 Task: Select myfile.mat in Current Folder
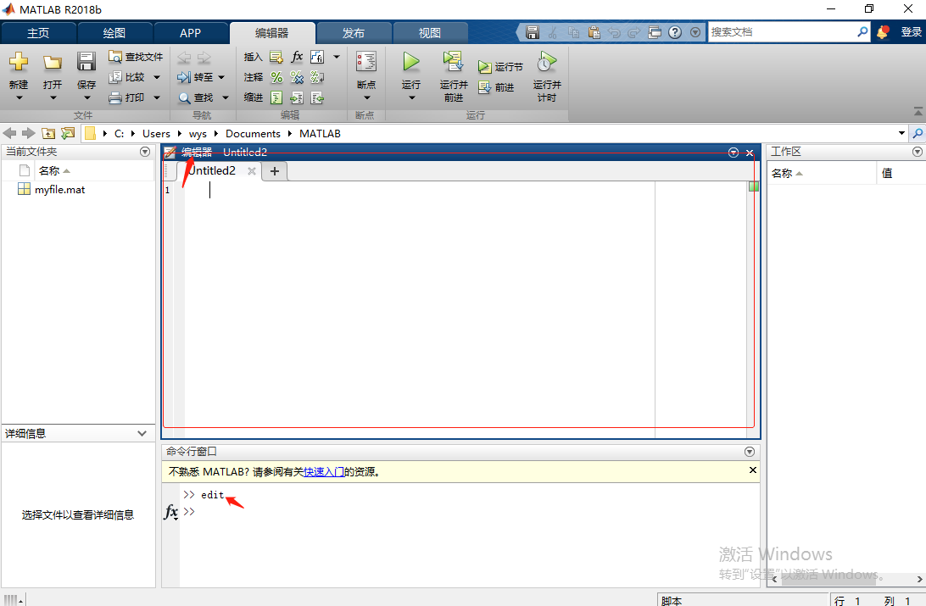[x=59, y=189]
